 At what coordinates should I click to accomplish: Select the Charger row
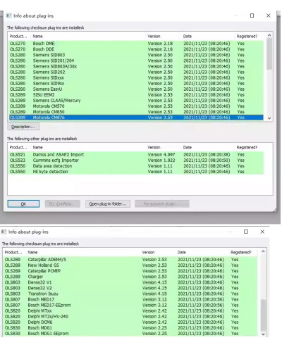point(130,277)
